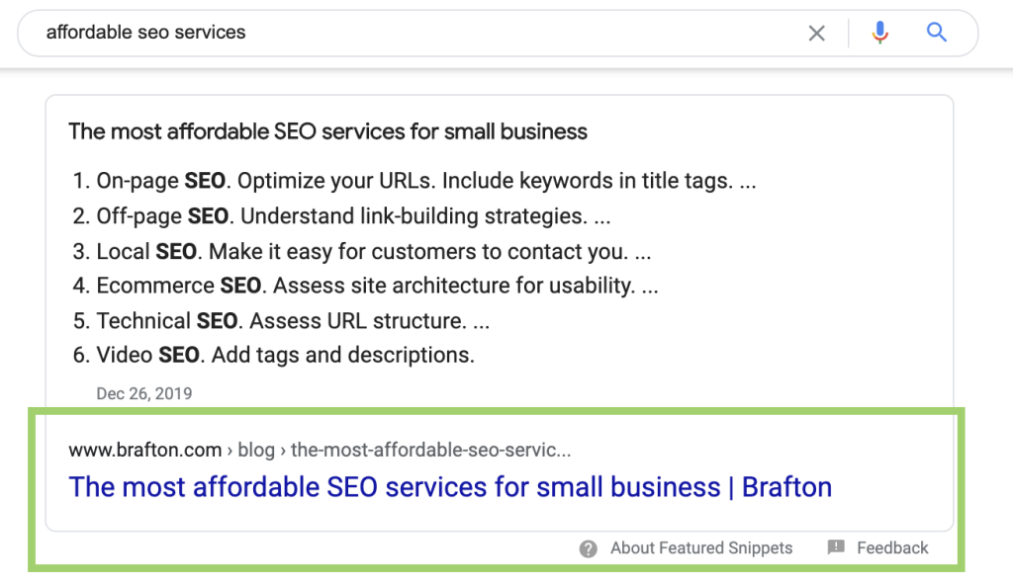This screenshot has width=1013, height=586.
Task: Click the 'affordable seo services' search field
Action: 396,33
